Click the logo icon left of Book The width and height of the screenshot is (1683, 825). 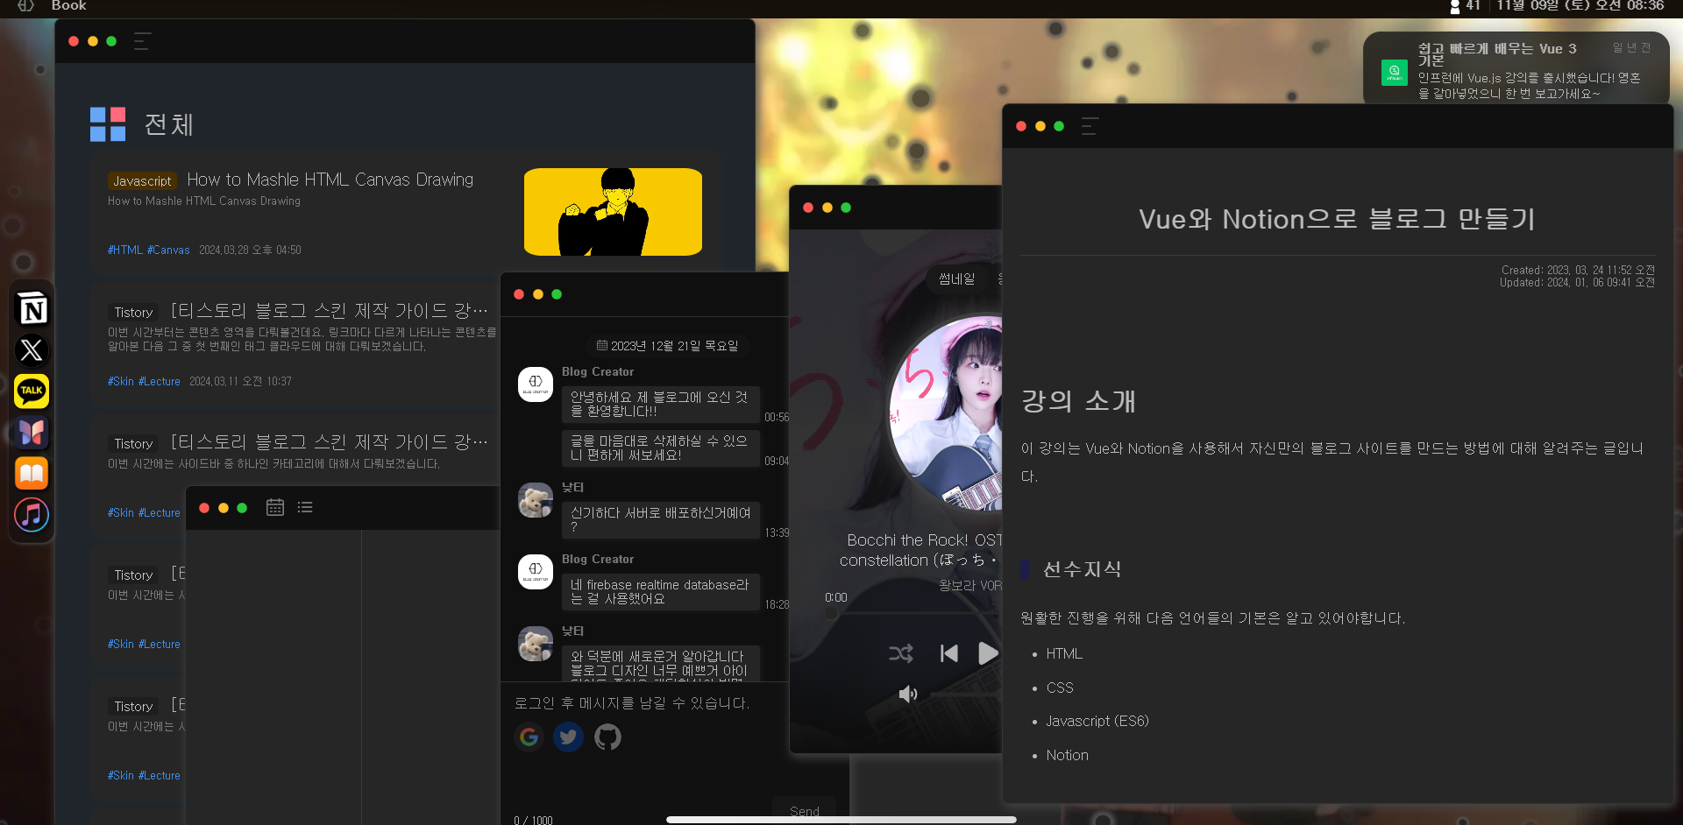click(x=26, y=5)
